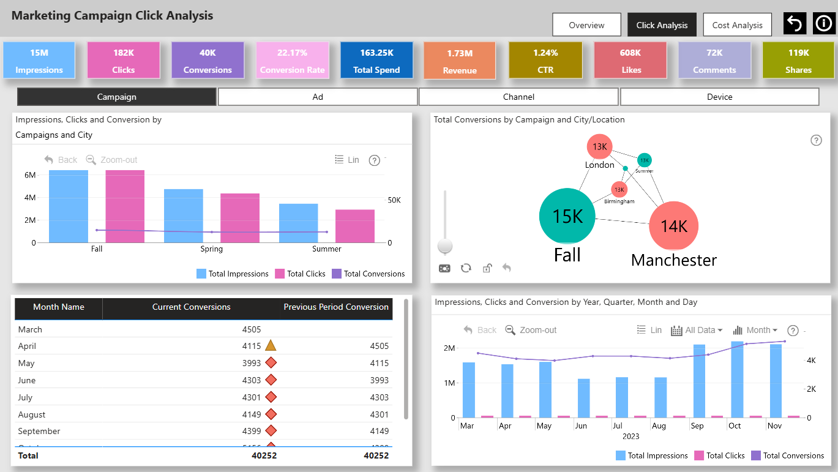Toggle Lin scale in the monthly chart
Viewport: 838px width, 472px height.
click(x=649, y=330)
